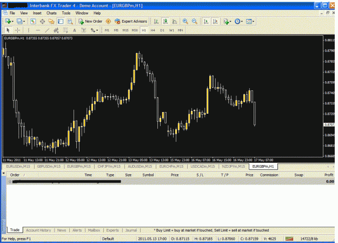Image resolution: width=338 pixels, height=243 pixels.
Task: Switch to USDCADm,M15 chart tab
Action: (x=203, y=166)
